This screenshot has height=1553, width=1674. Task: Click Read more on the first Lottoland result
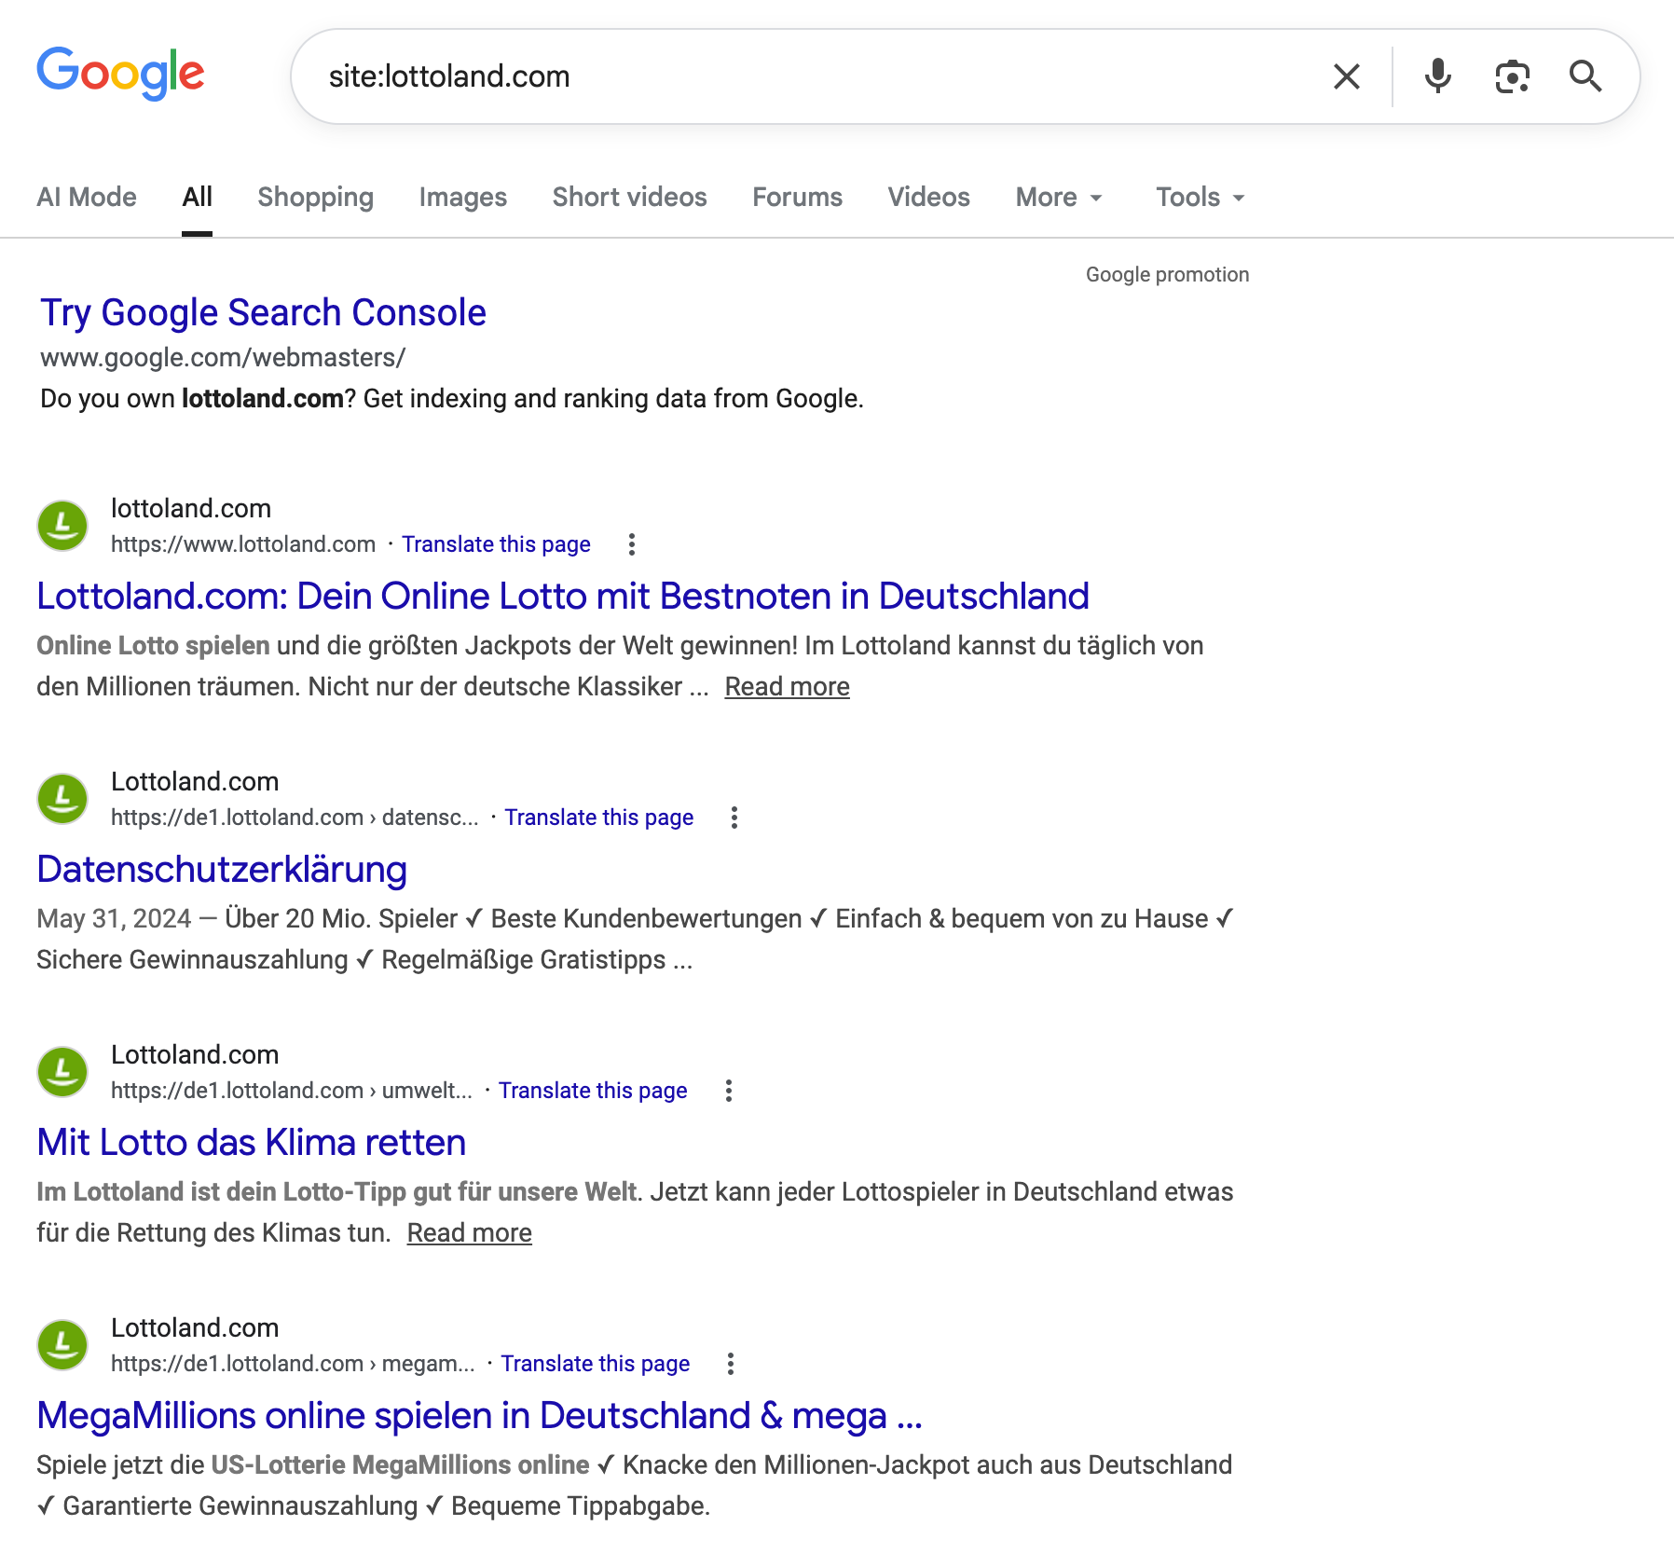(x=786, y=685)
